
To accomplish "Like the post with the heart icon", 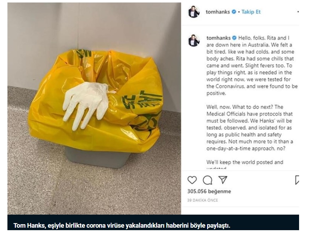I will [x=192, y=180].
